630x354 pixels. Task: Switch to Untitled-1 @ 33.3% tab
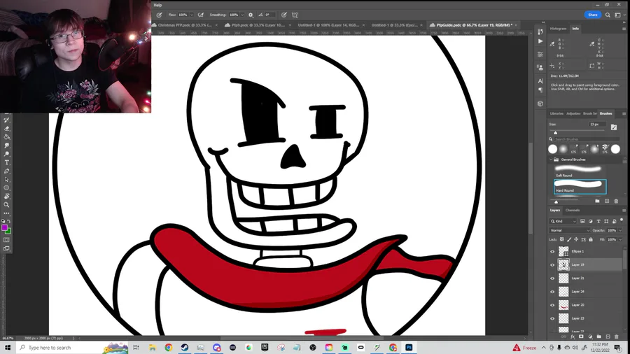[393, 25]
